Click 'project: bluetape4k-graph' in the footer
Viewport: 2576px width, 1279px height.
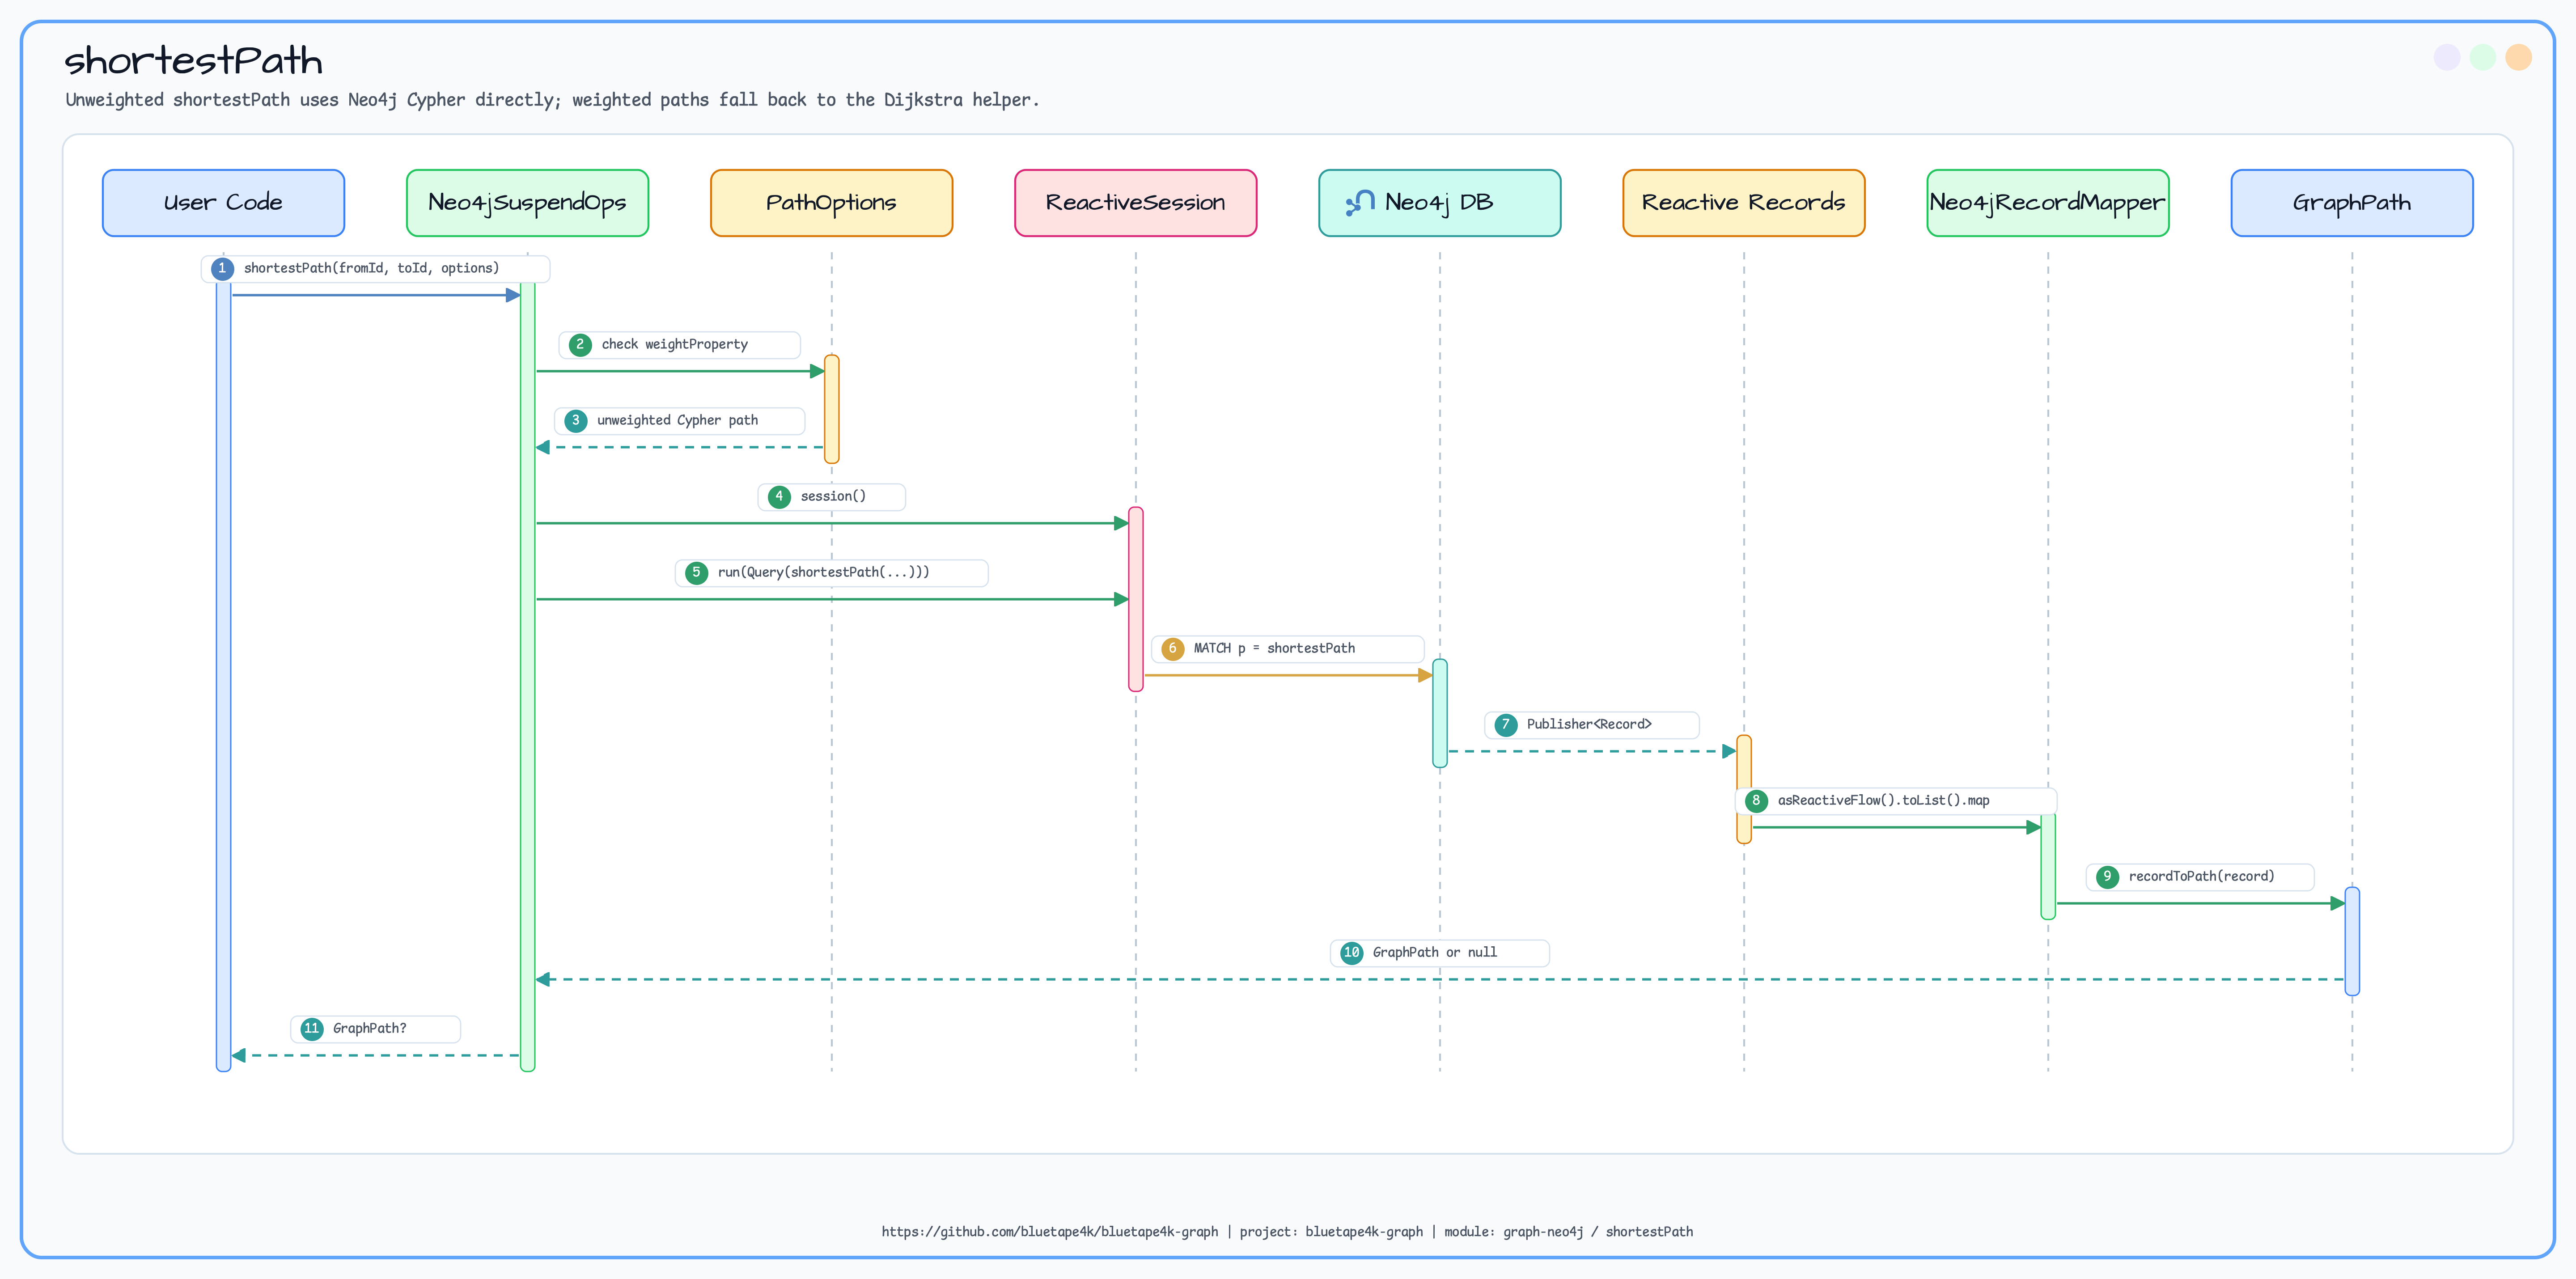coord(1330,1232)
